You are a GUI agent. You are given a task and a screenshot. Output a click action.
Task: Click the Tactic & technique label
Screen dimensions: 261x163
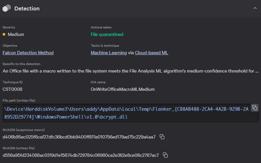(105, 46)
